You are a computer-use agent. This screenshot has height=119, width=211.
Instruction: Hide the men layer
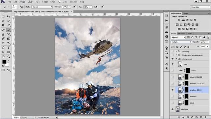coord(172,64)
